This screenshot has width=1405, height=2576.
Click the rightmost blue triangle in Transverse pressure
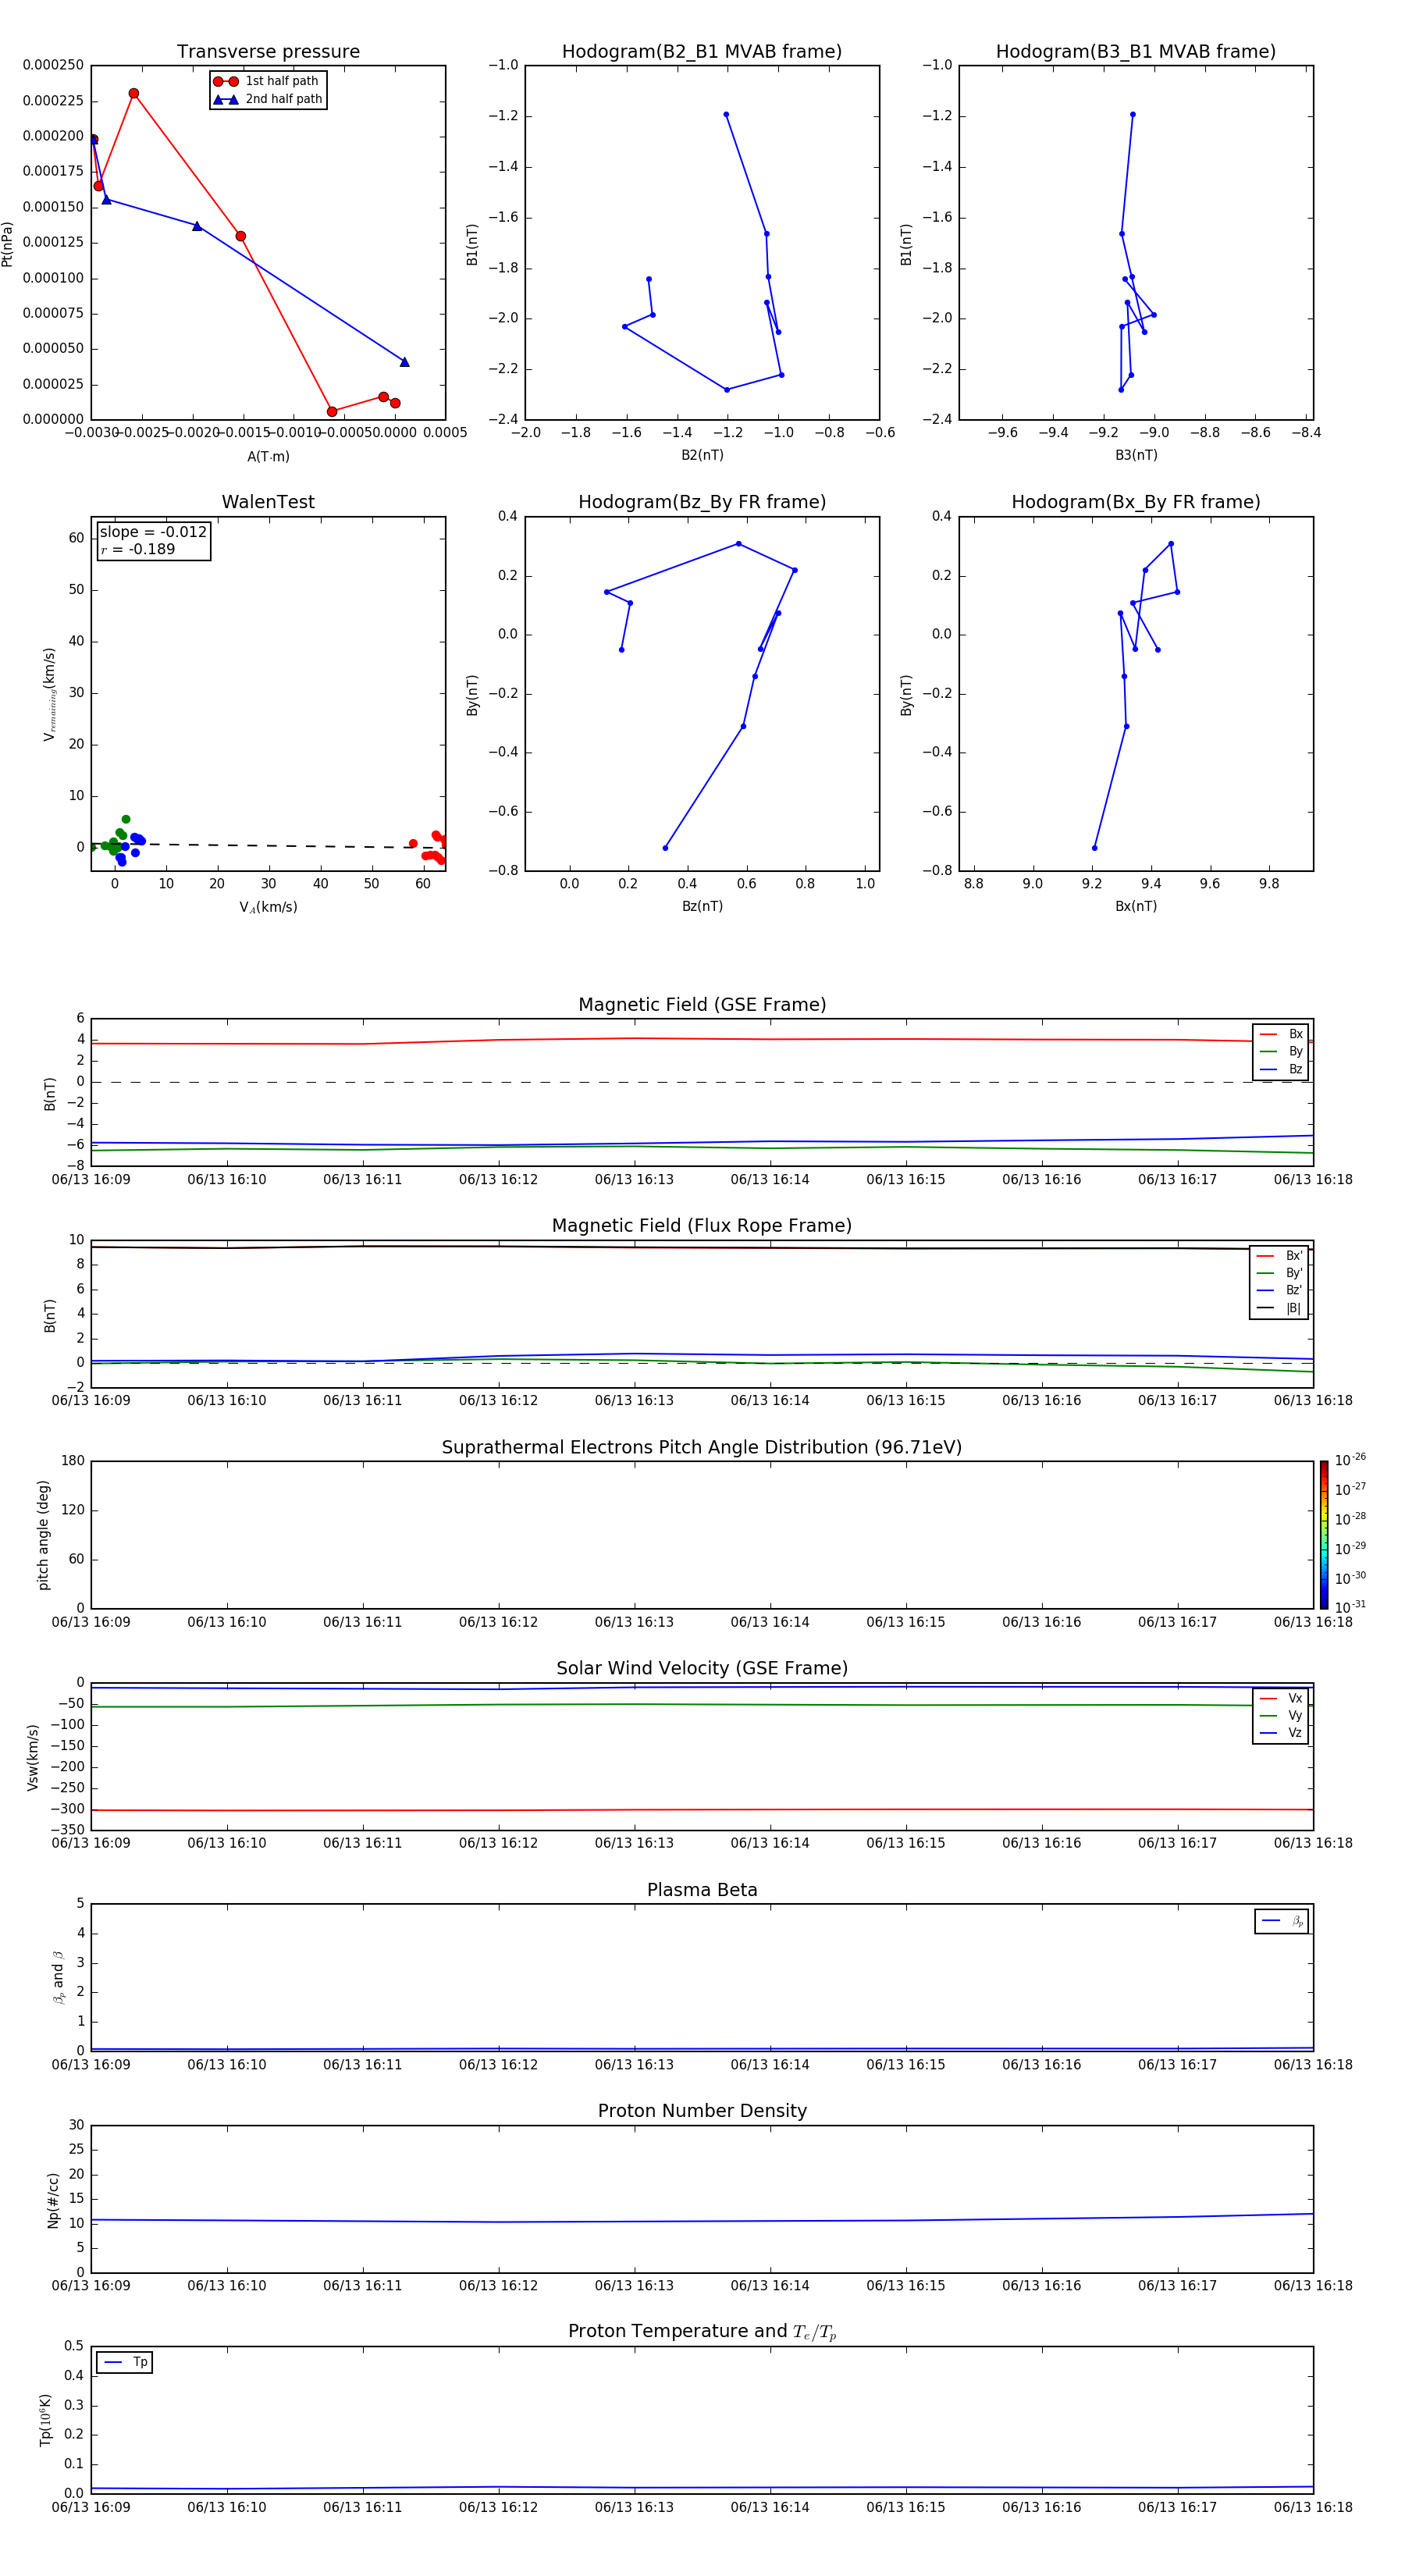click(404, 362)
